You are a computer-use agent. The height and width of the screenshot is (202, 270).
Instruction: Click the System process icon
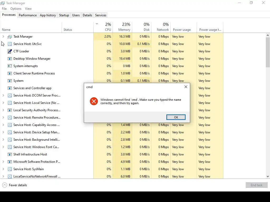(x=10, y=81)
